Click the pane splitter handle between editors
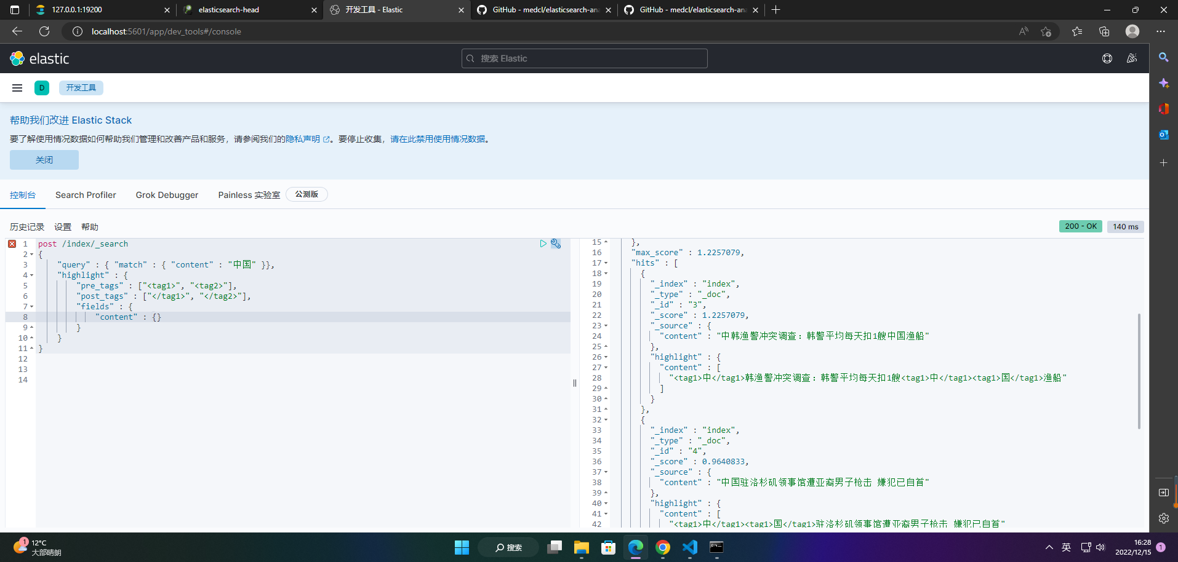The height and width of the screenshot is (562, 1178). pyautogui.click(x=575, y=383)
